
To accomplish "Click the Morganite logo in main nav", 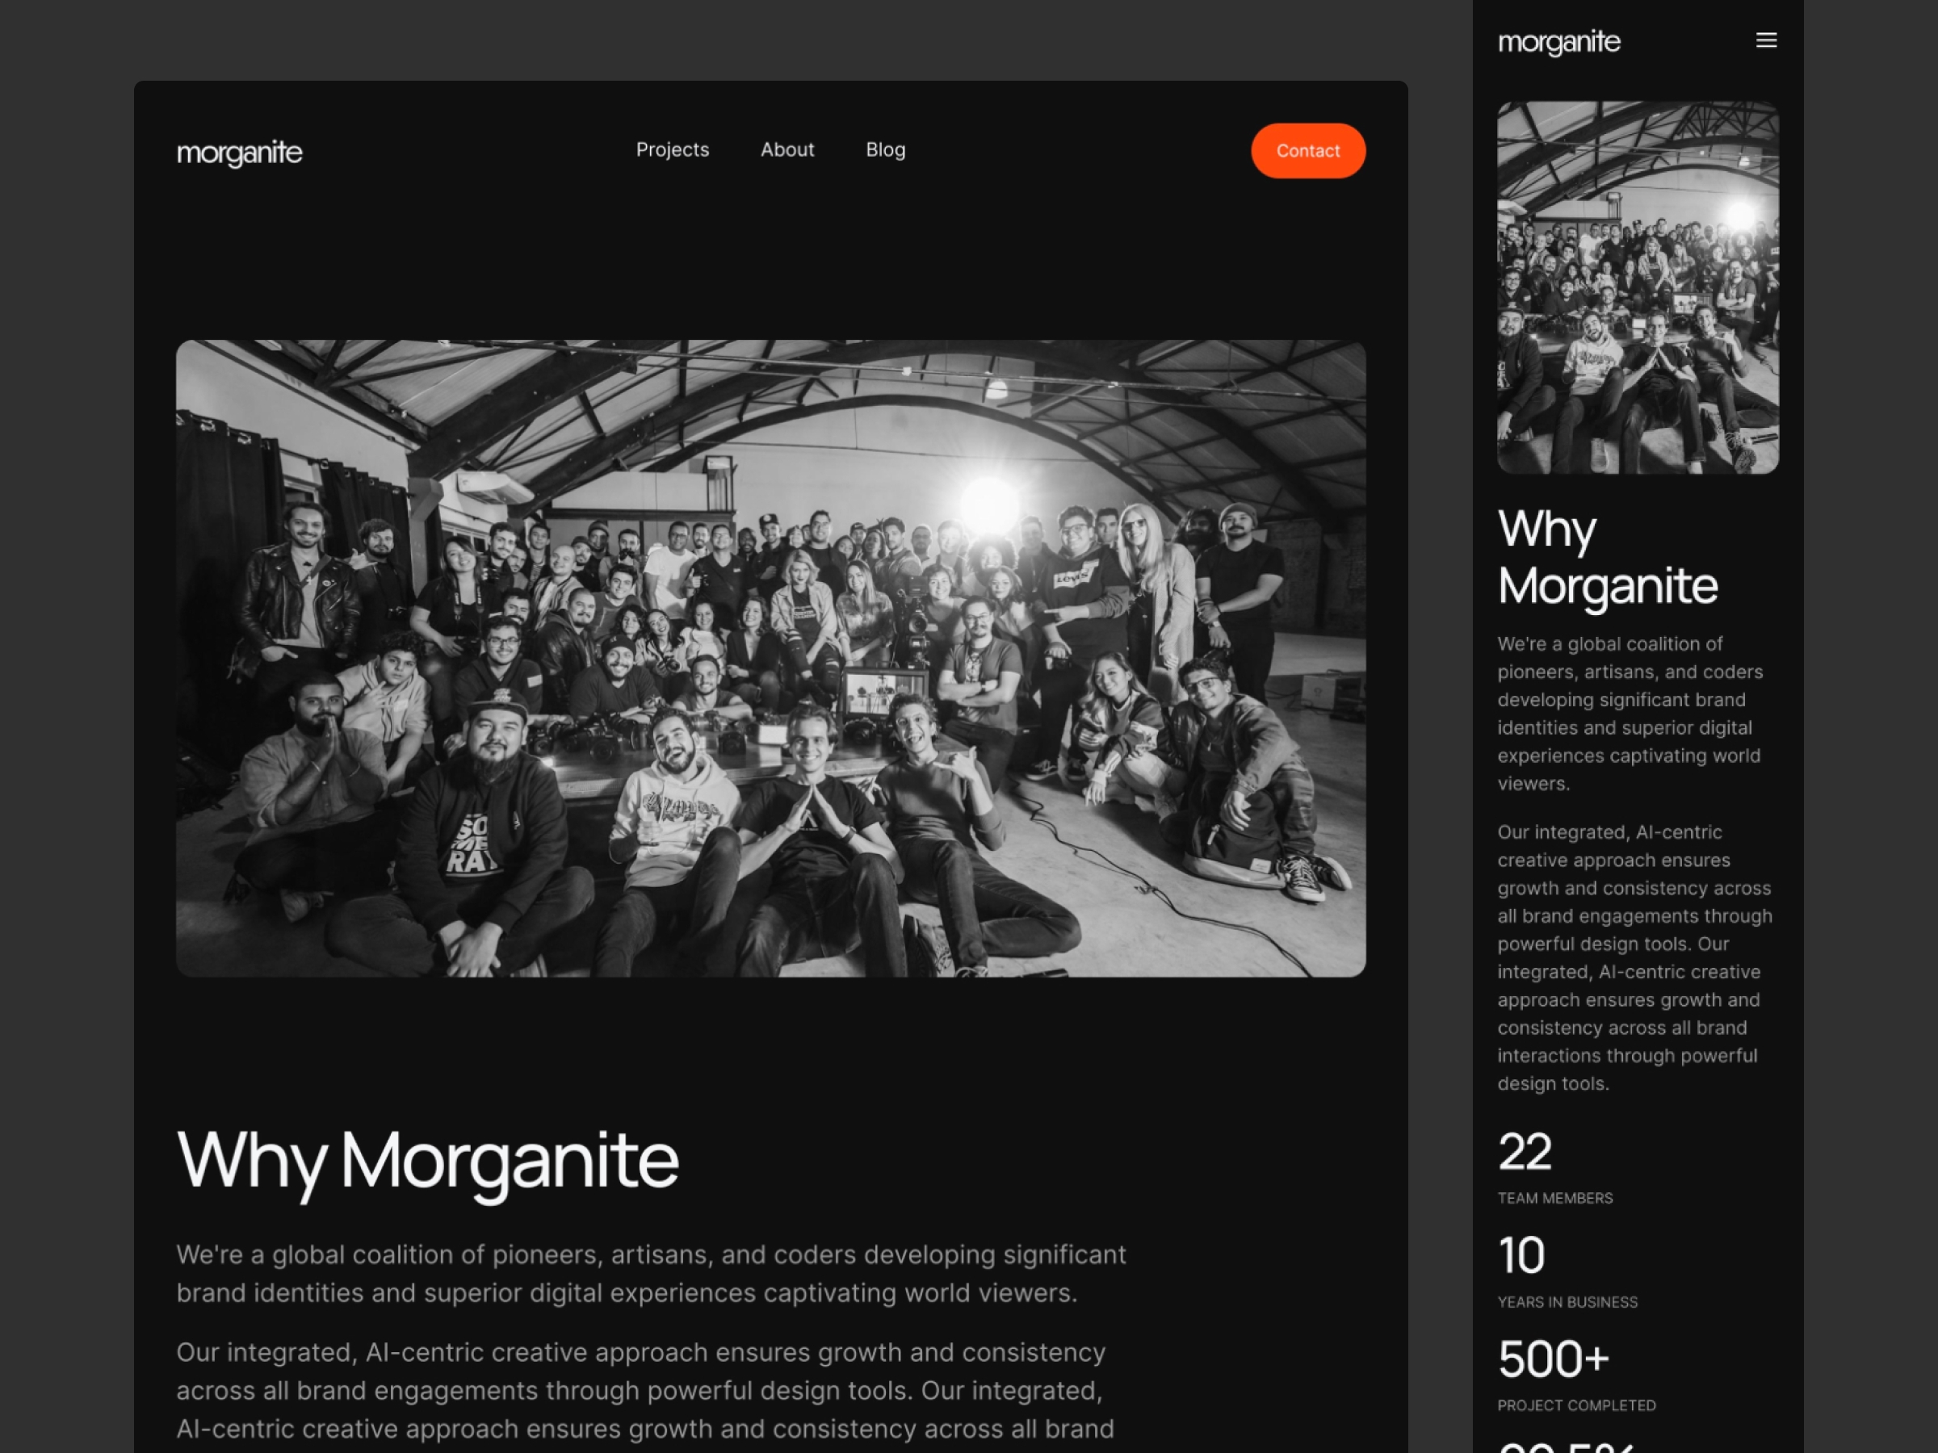I will click(x=240, y=149).
